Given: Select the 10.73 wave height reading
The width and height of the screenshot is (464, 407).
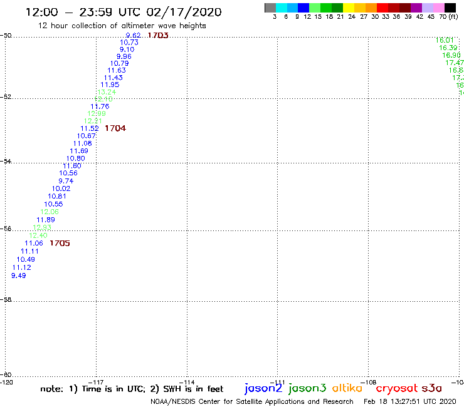Looking at the screenshot, I should point(129,43).
